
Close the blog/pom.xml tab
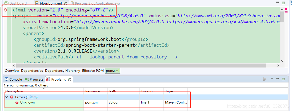65,3
